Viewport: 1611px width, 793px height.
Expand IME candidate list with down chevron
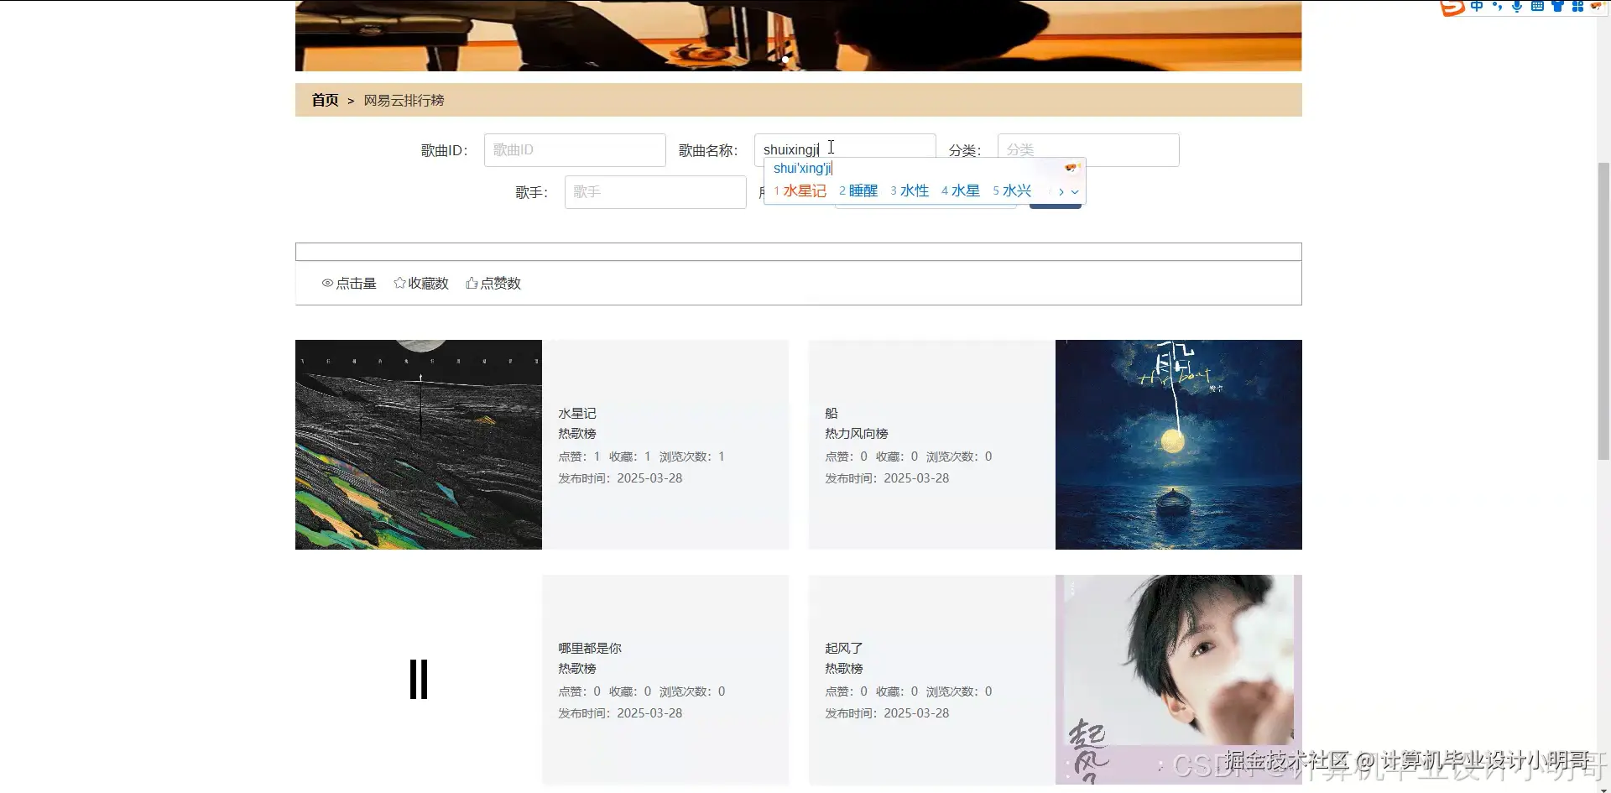(x=1077, y=192)
